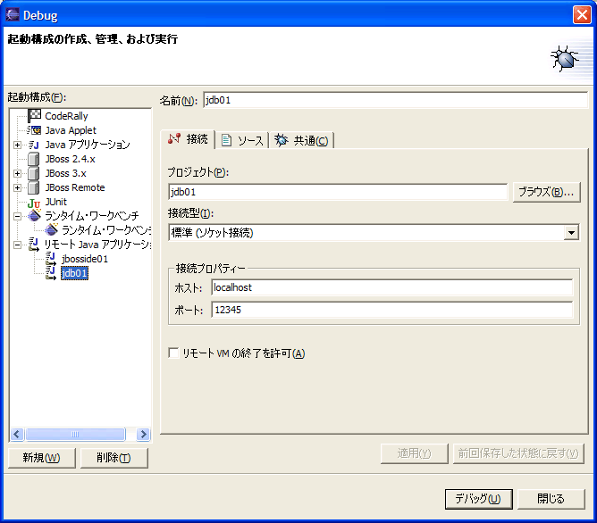Click the 接続 tab connection icon
Image resolution: width=597 pixels, height=523 pixels.
point(174,138)
